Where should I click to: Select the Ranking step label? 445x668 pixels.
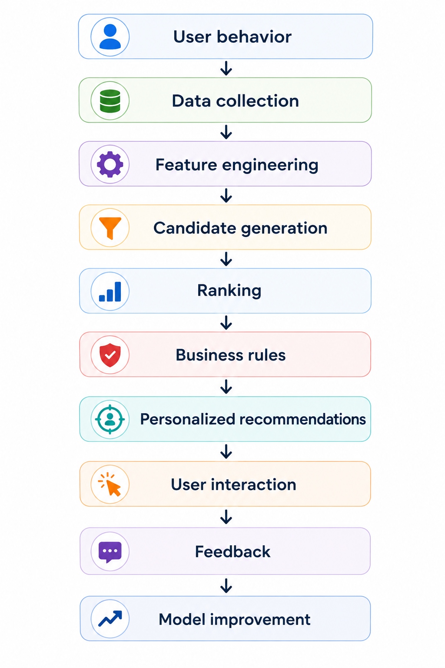[229, 291]
